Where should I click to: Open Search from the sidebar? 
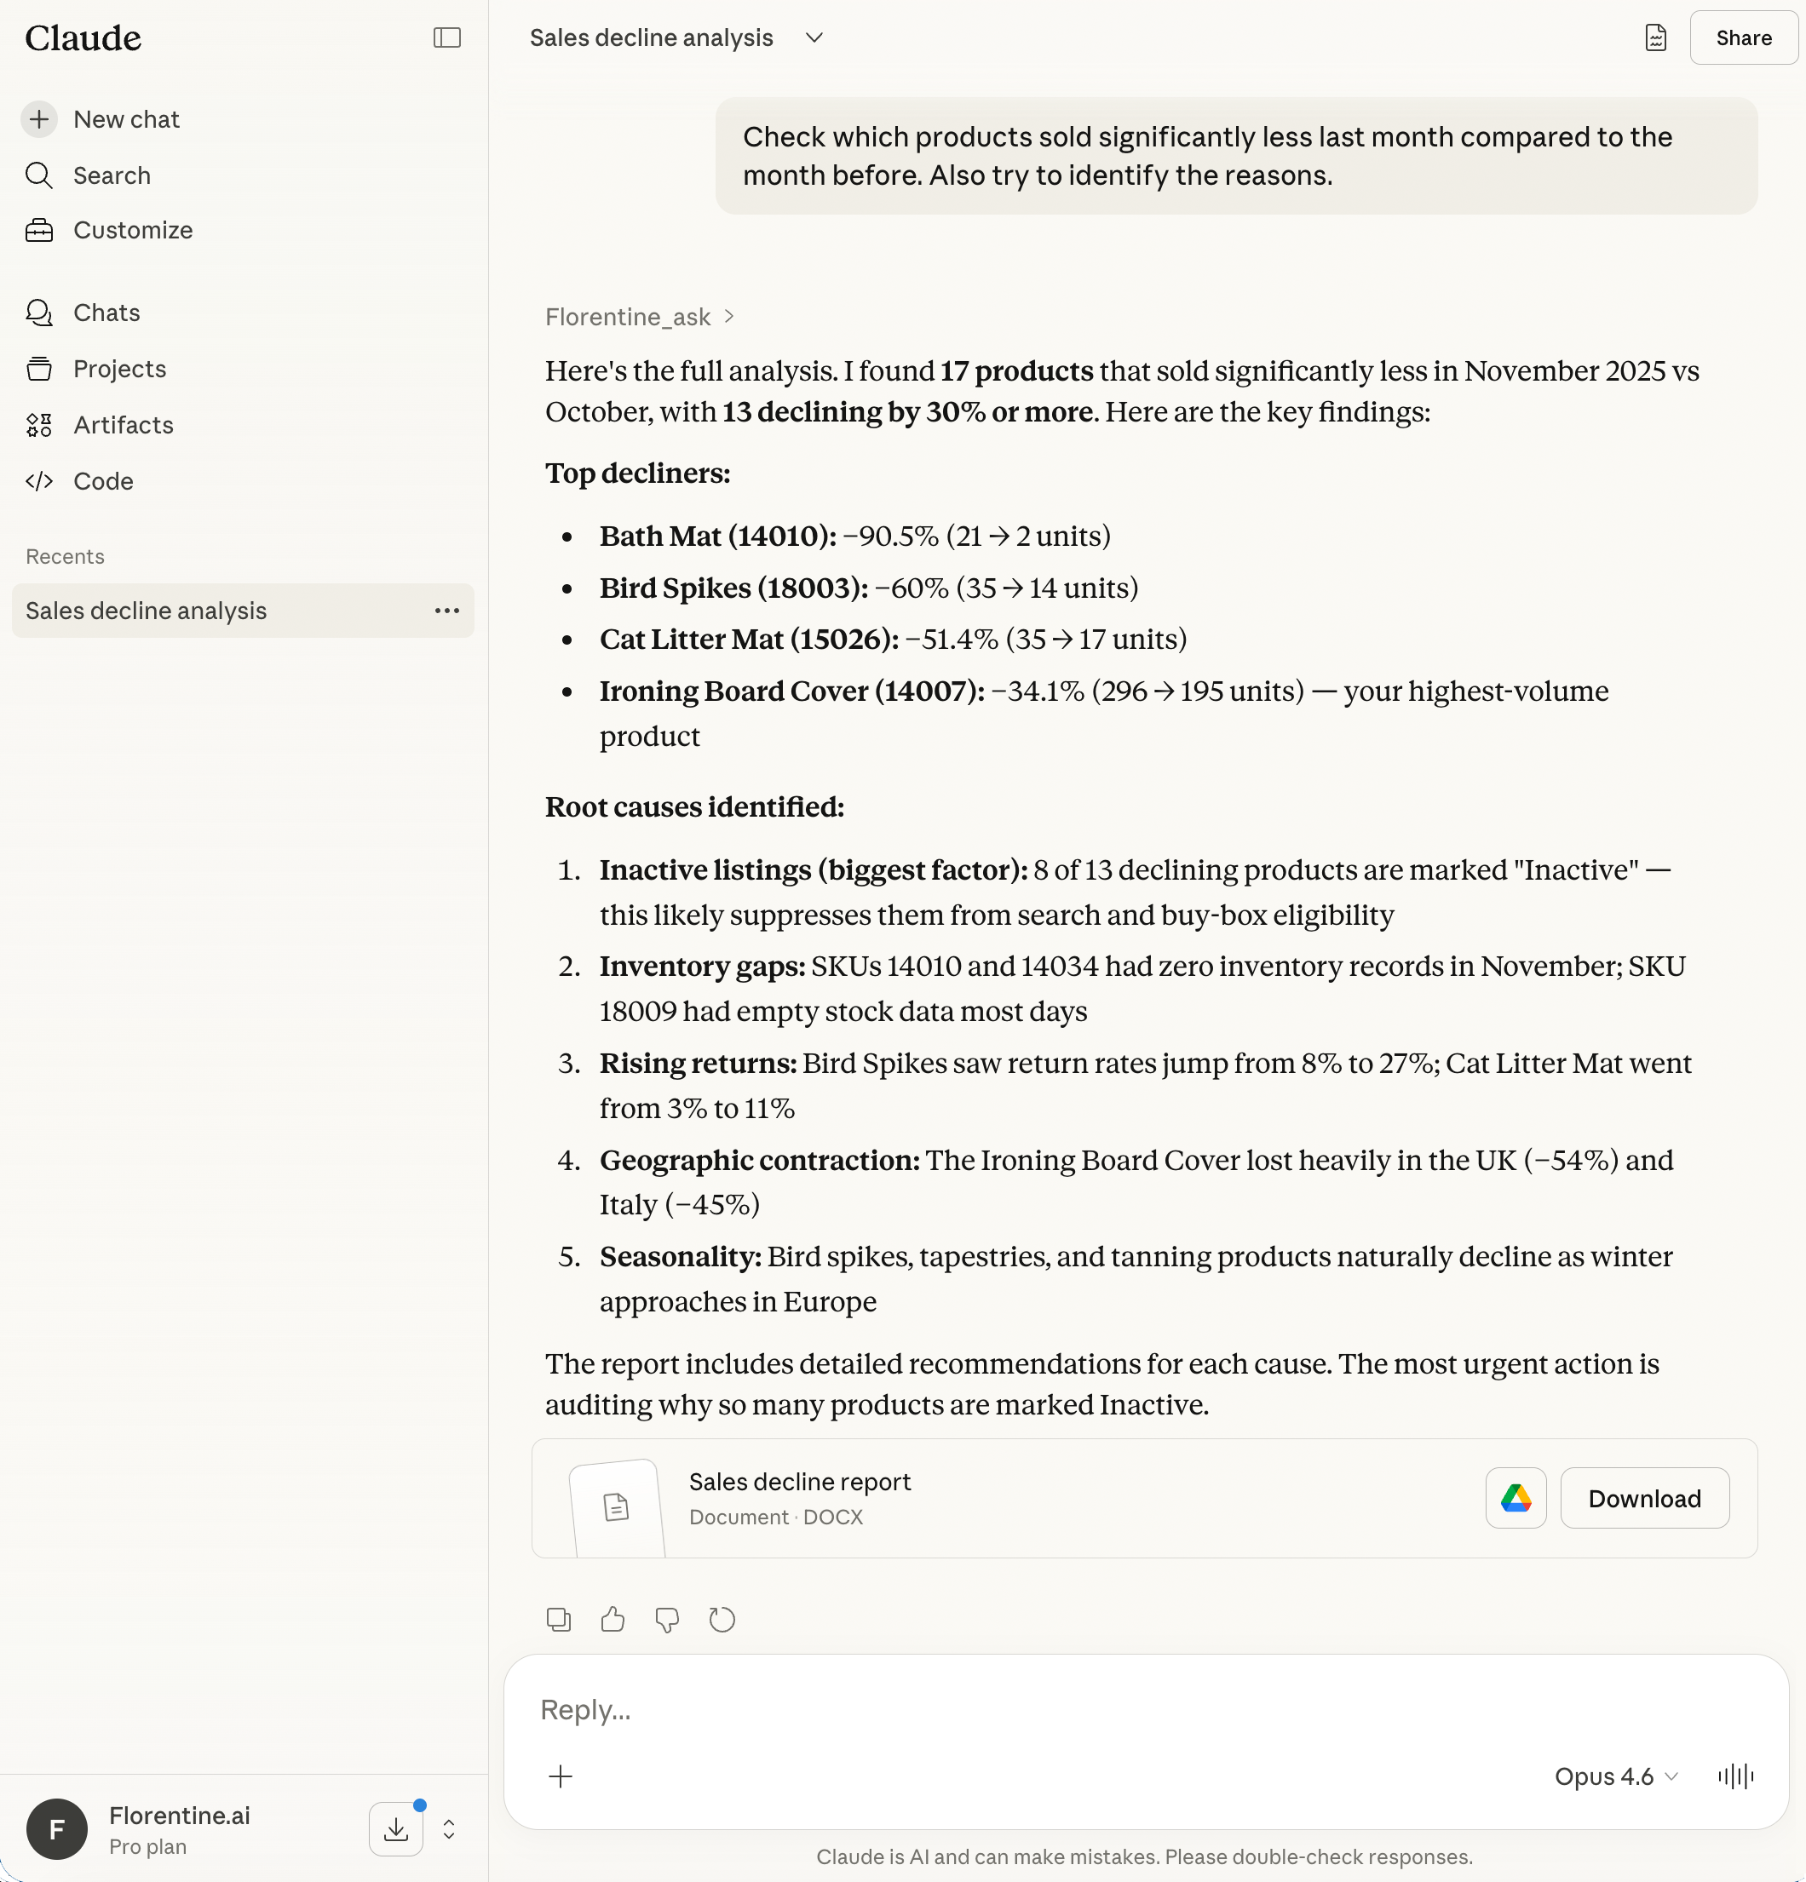coord(112,175)
